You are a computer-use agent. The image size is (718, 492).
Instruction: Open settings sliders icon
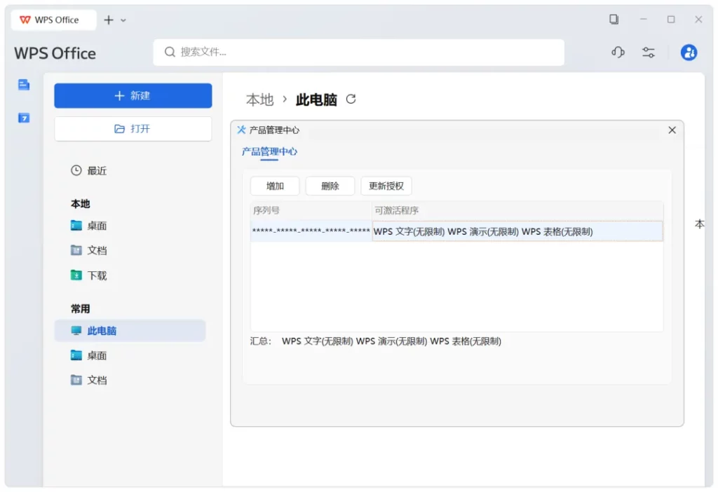click(x=649, y=52)
